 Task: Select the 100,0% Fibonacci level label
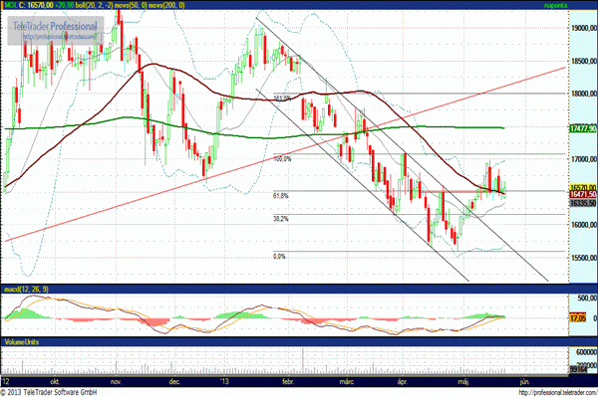282,159
